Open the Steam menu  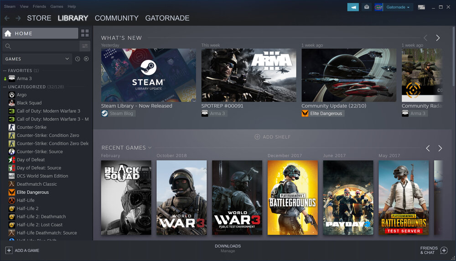pos(10,6)
